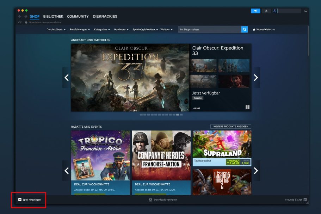Click the 4,99€ discounted price on Supraland

pos(245,163)
